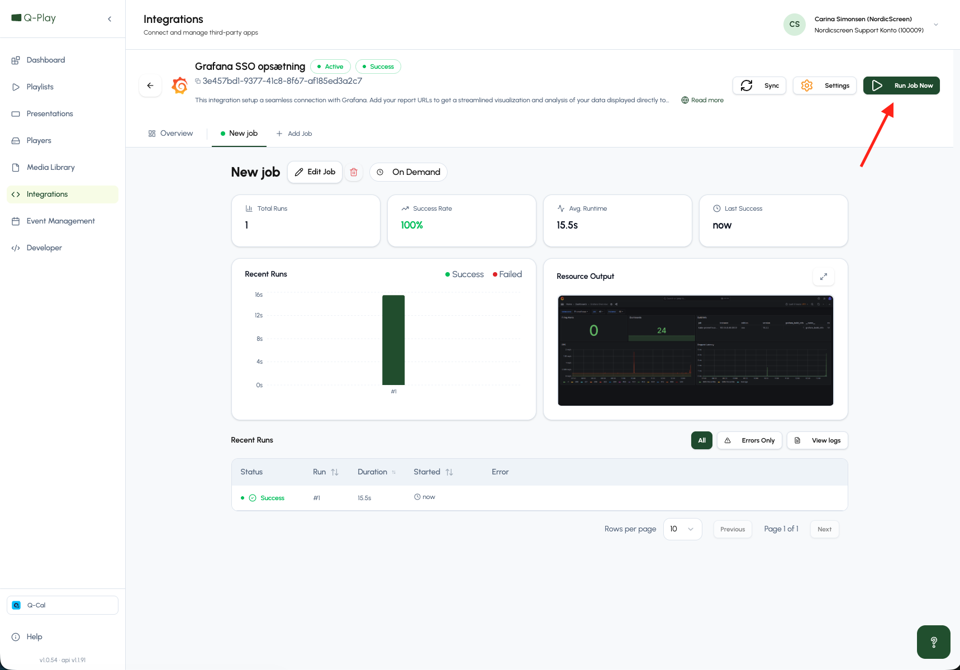Toggle the Success legend item
Viewport: 960px width, 670px height.
464,274
